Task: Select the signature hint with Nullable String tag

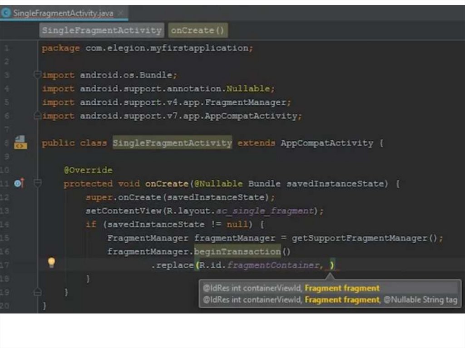Action: point(330,300)
